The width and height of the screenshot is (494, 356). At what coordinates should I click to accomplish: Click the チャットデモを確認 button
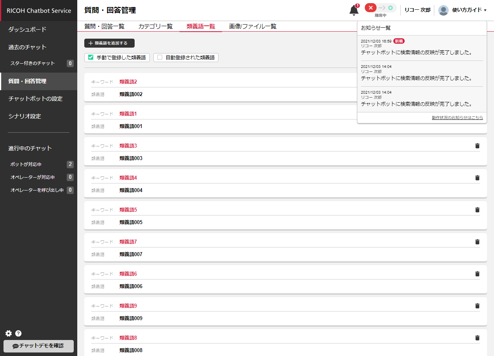[x=38, y=346]
